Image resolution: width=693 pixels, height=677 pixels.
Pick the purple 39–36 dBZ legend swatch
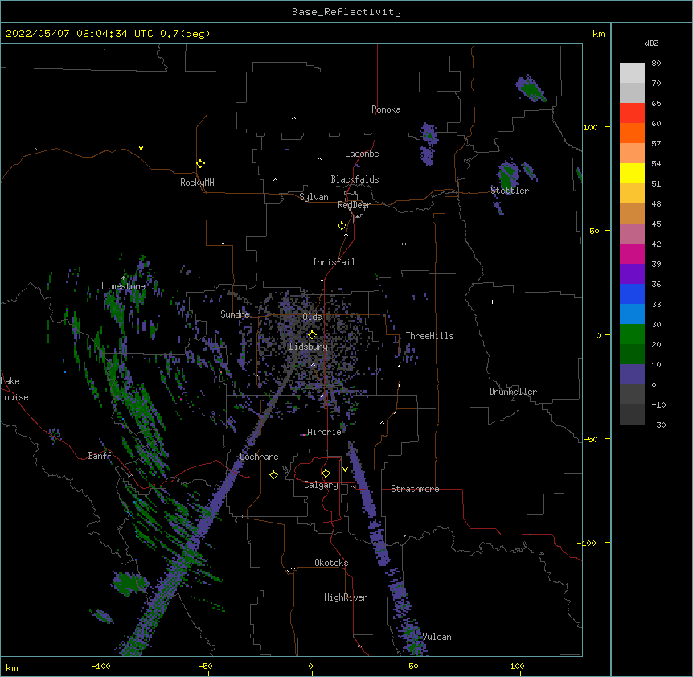[632, 274]
